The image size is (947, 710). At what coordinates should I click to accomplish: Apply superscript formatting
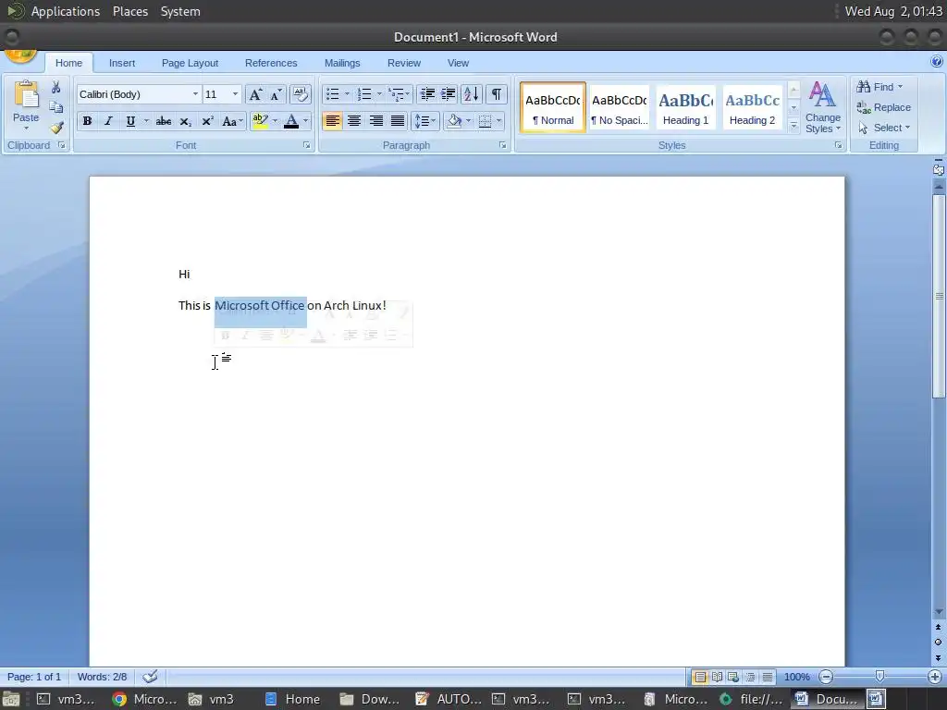pos(207,121)
